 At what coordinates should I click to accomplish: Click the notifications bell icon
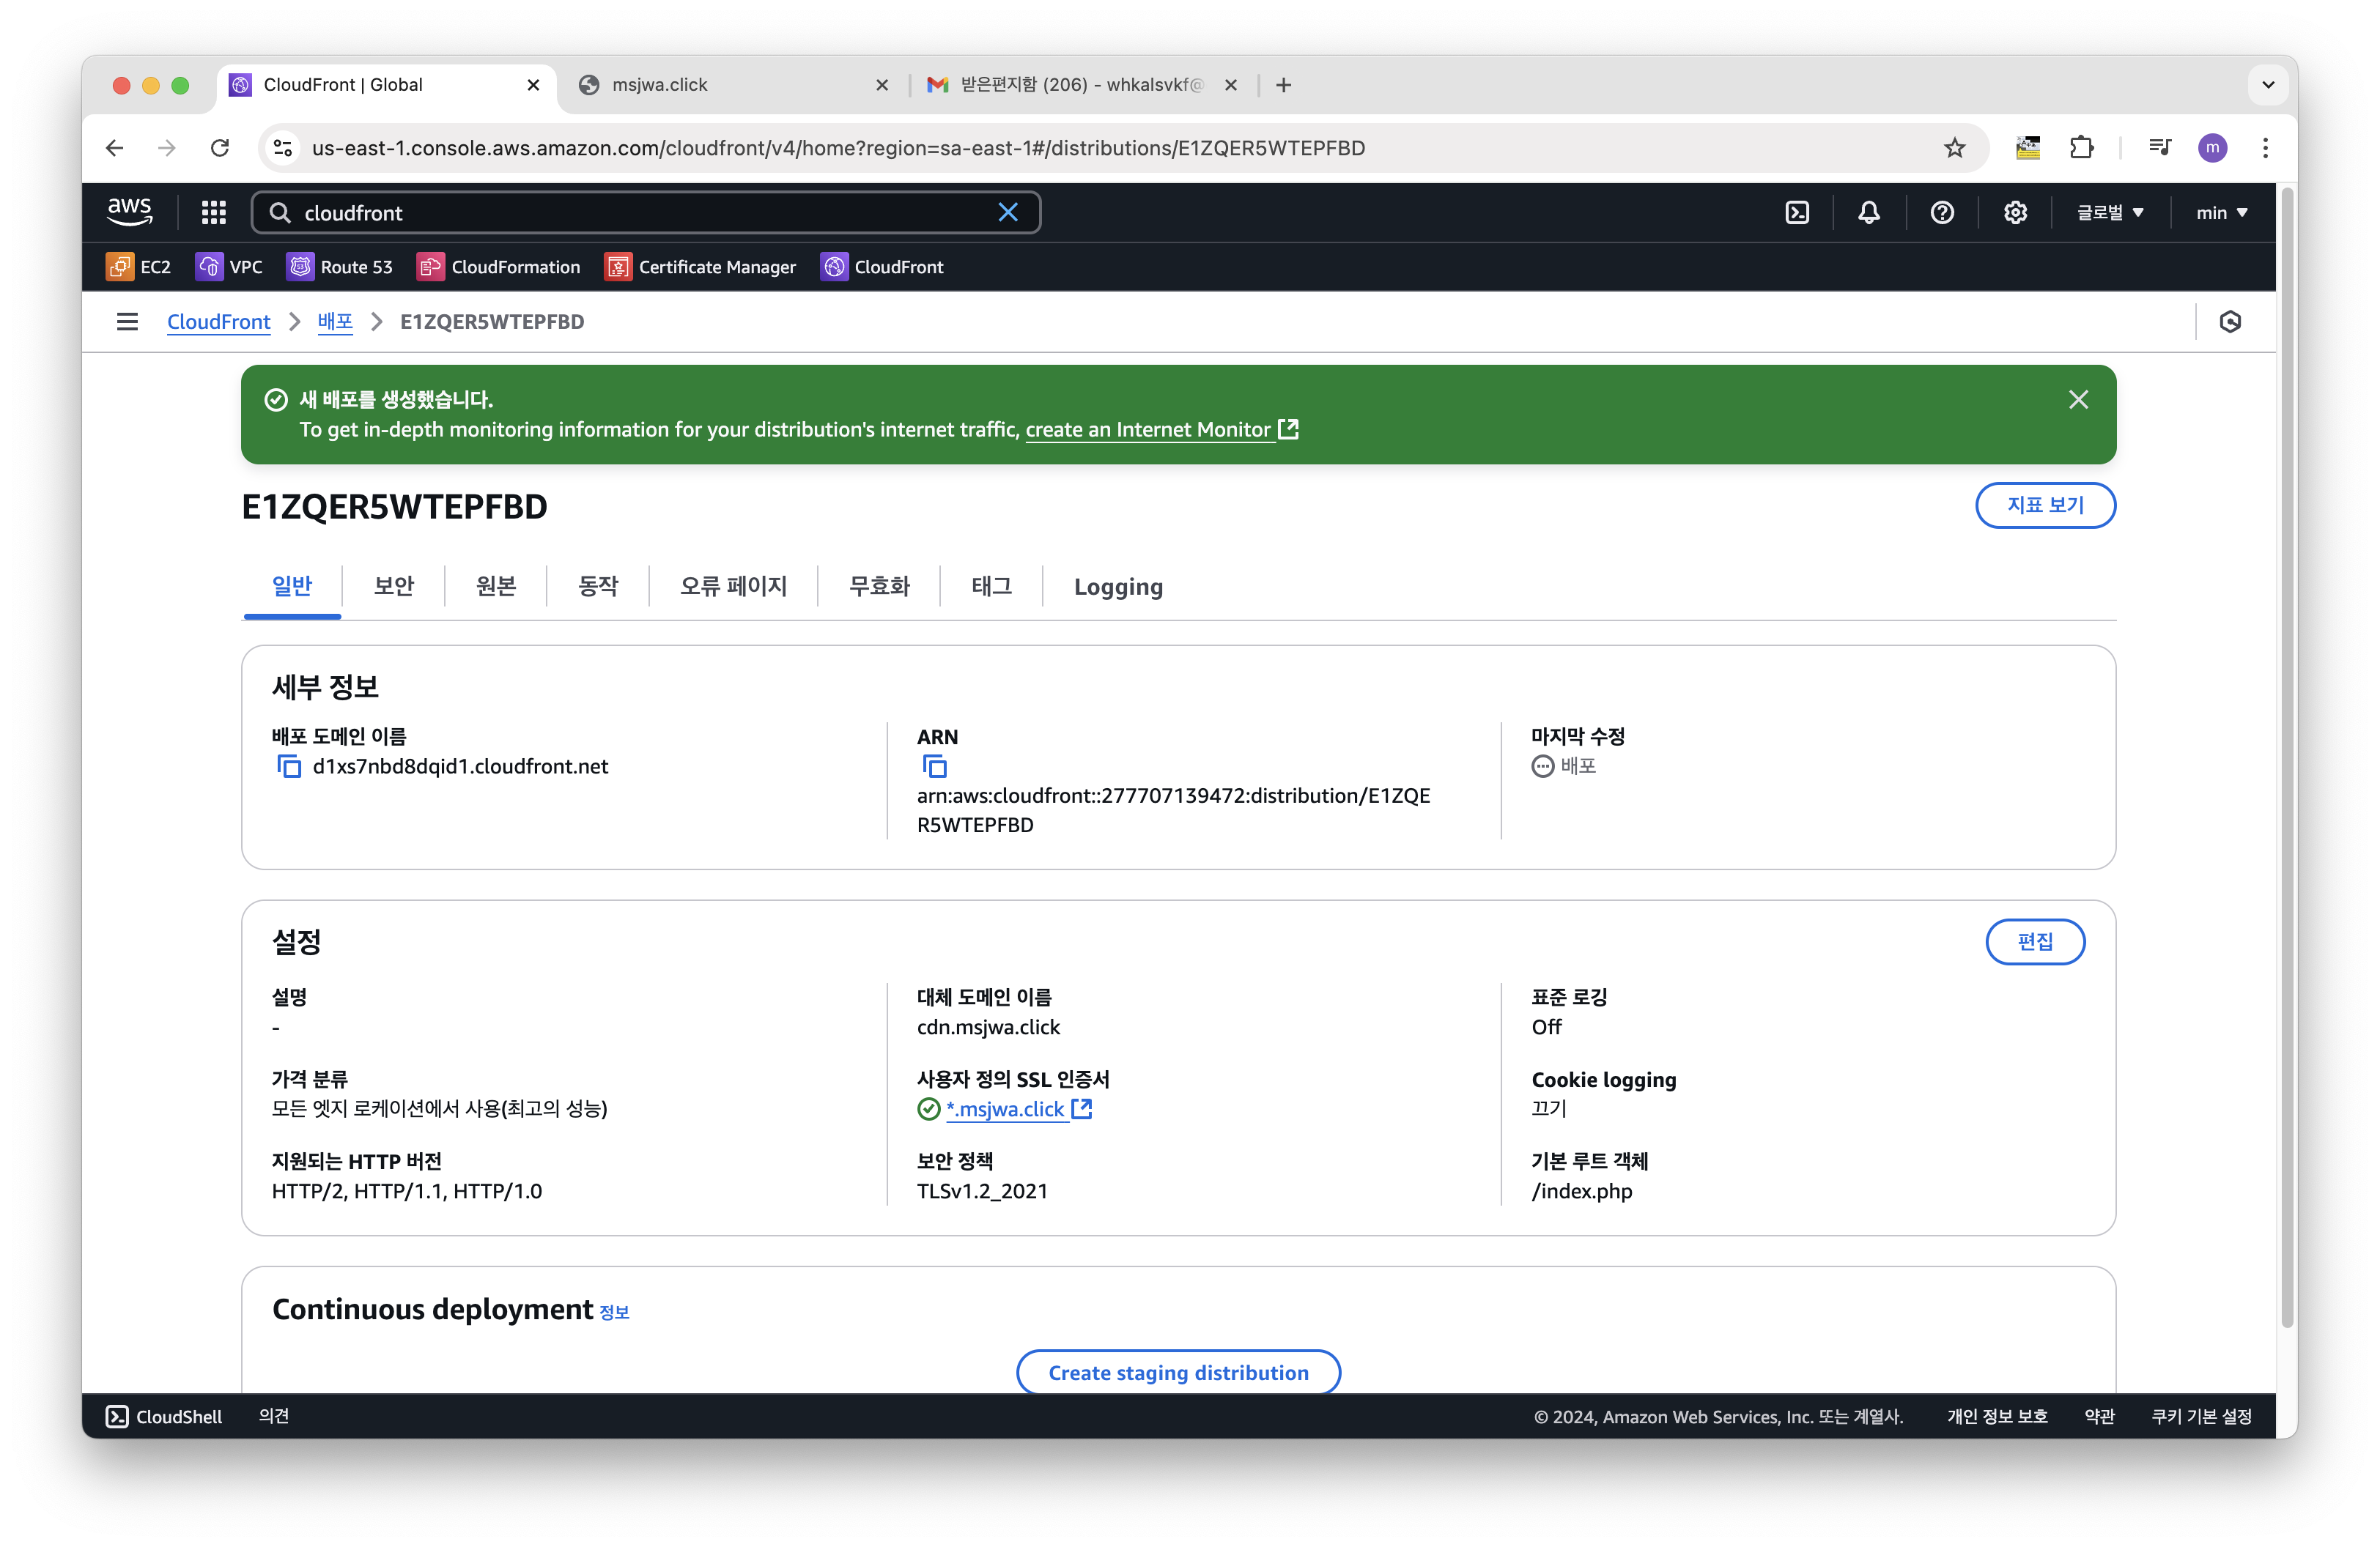pos(1868,213)
